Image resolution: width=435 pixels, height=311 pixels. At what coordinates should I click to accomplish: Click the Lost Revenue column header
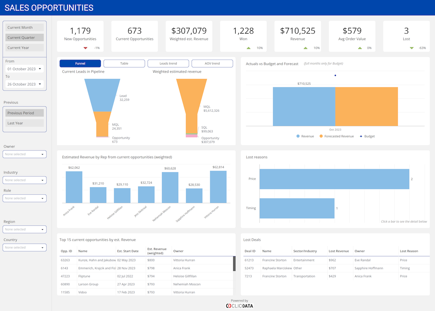click(339, 251)
